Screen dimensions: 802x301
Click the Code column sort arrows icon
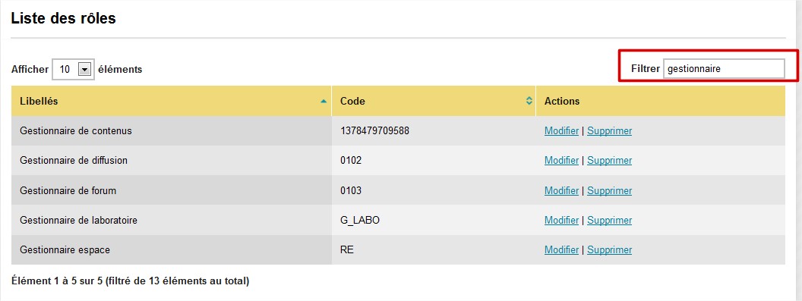[529, 101]
